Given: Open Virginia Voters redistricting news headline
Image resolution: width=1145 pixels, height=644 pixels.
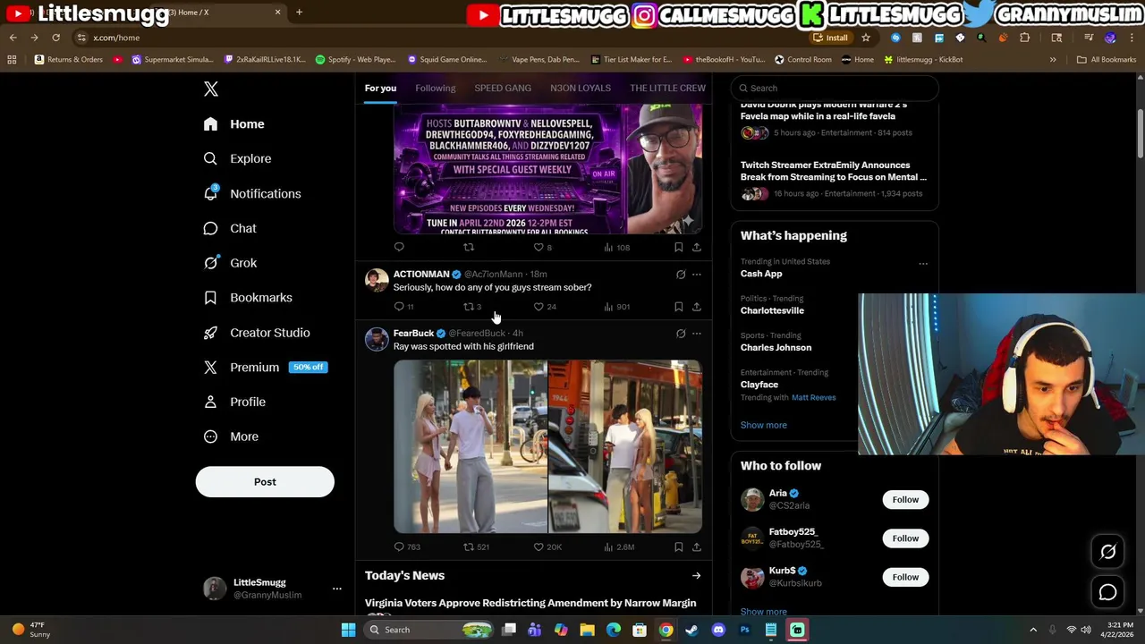Looking at the screenshot, I should point(530,603).
